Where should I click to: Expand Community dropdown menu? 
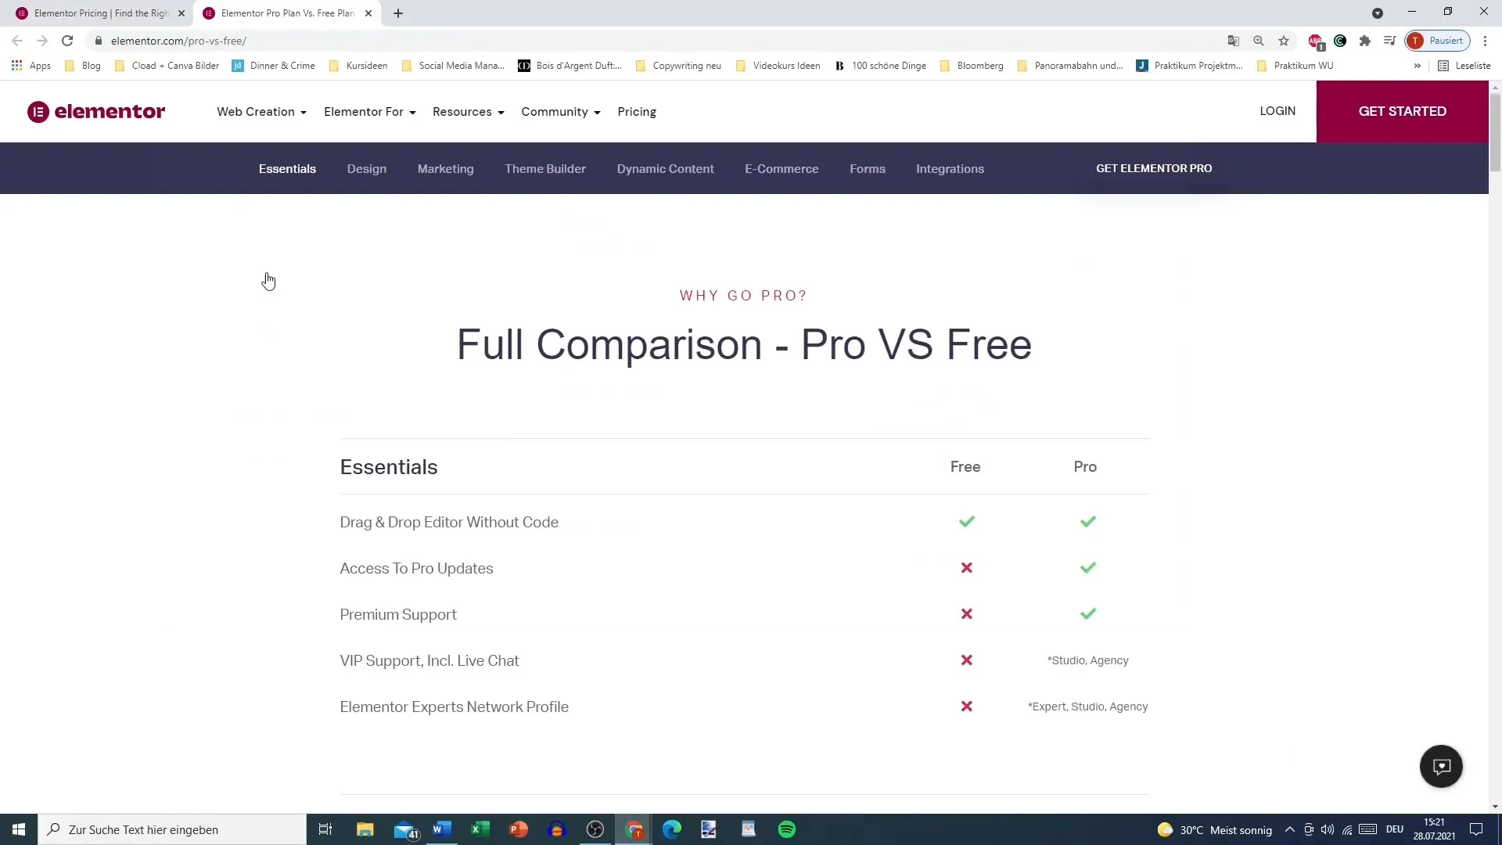[x=560, y=112]
